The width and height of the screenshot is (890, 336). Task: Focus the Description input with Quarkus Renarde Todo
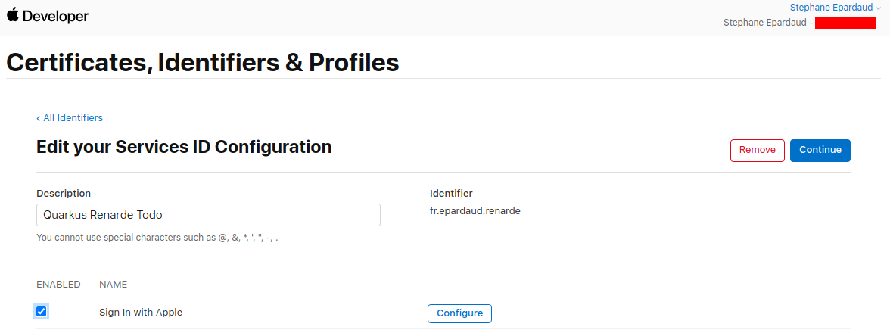click(208, 215)
